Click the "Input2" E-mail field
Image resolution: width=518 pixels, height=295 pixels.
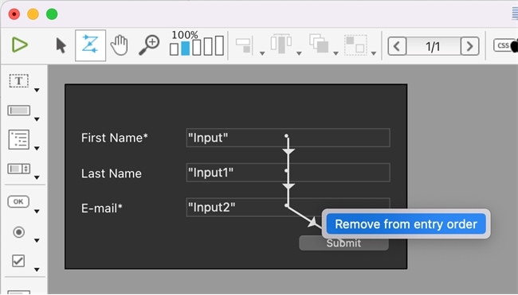[x=288, y=208]
